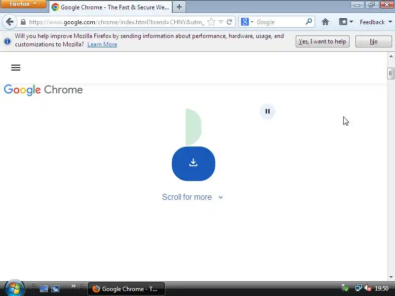This screenshot has width=395, height=296.
Task: Click the Show Desktop quick launch icon
Action: pos(44,289)
